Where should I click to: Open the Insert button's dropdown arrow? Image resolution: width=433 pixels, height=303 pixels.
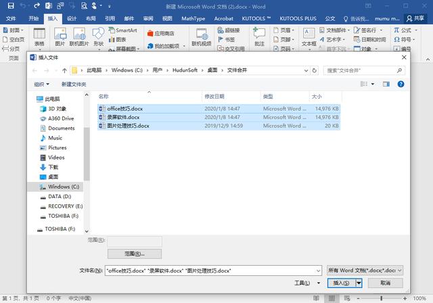[x=359, y=283]
